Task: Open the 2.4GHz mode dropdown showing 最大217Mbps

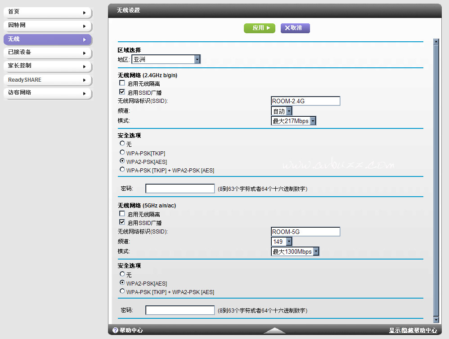Action: [x=313, y=121]
